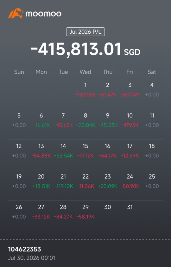Screen dimensions: 171x267
Task: Open the Jul 2026 P/L selector
Action: (x=85, y=32)
